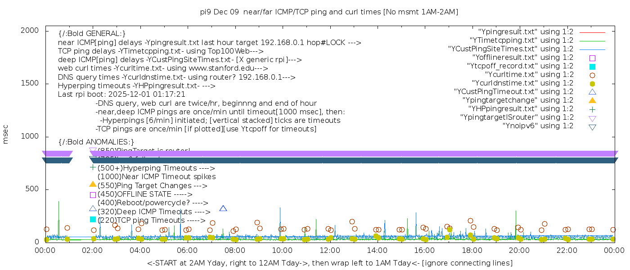This screenshot has width=630, height=270.
Task: Click the Last rpi boot timestamp line
Action: (x=121, y=94)
